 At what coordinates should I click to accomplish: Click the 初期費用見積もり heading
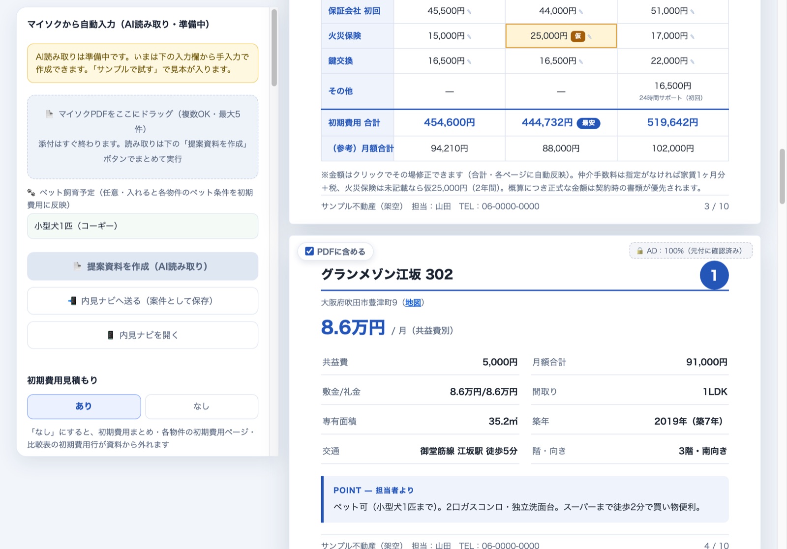click(x=62, y=380)
